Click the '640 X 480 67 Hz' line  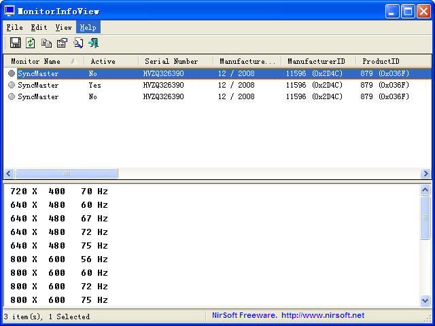point(59,219)
